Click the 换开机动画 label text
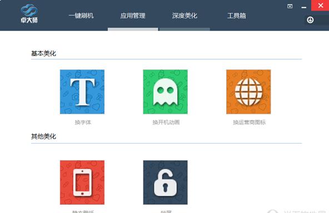Viewport: 329px width, 213px height. pyautogui.click(x=166, y=123)
